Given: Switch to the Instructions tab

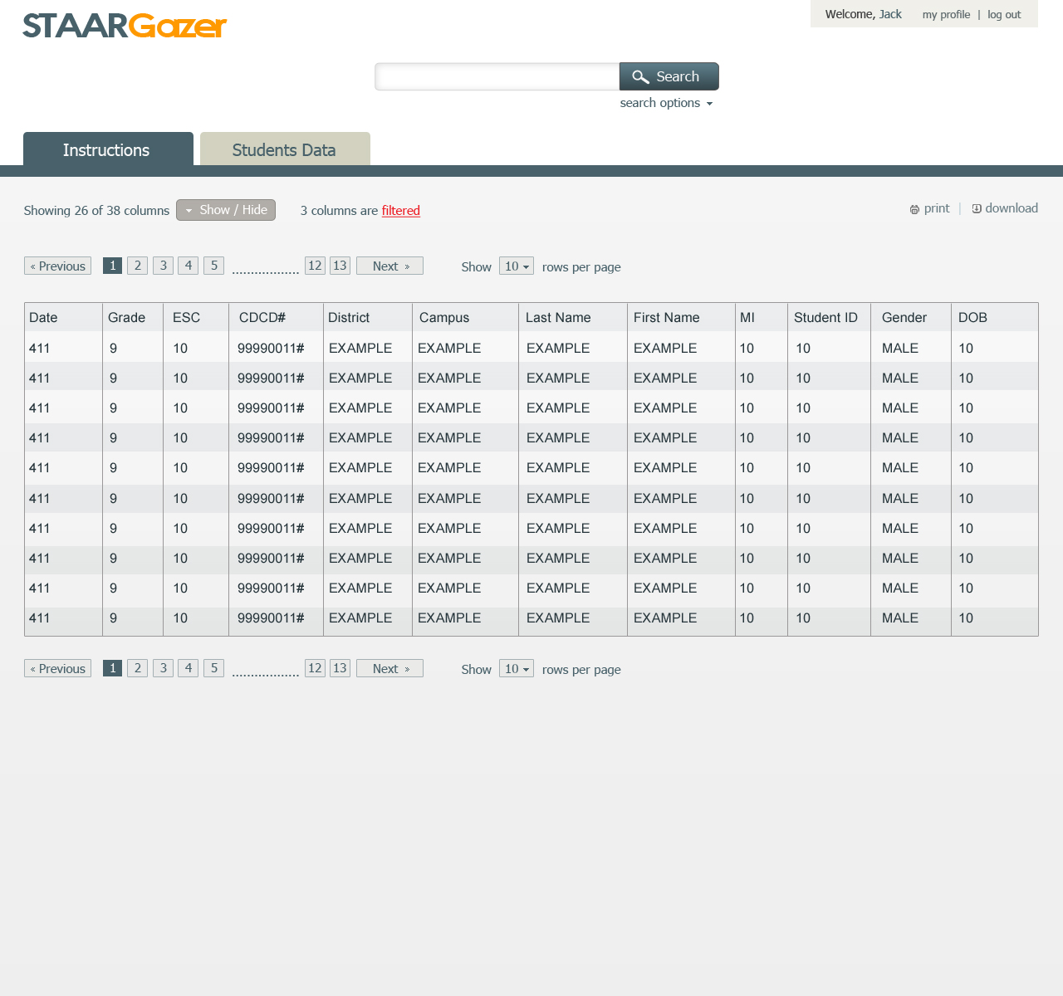Looking at the screenshot, I should tap(108, 149).
